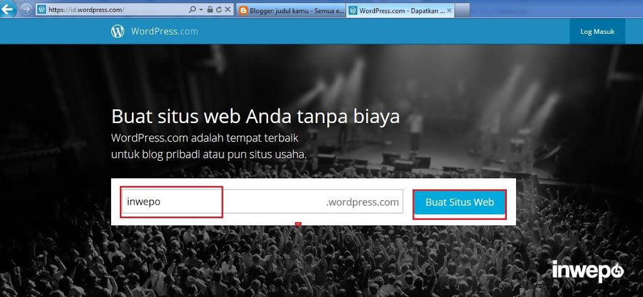Click the WordPress favicon in the address bar
The width and height of the screenshot is (643, 297).
[x=41, y=9]
